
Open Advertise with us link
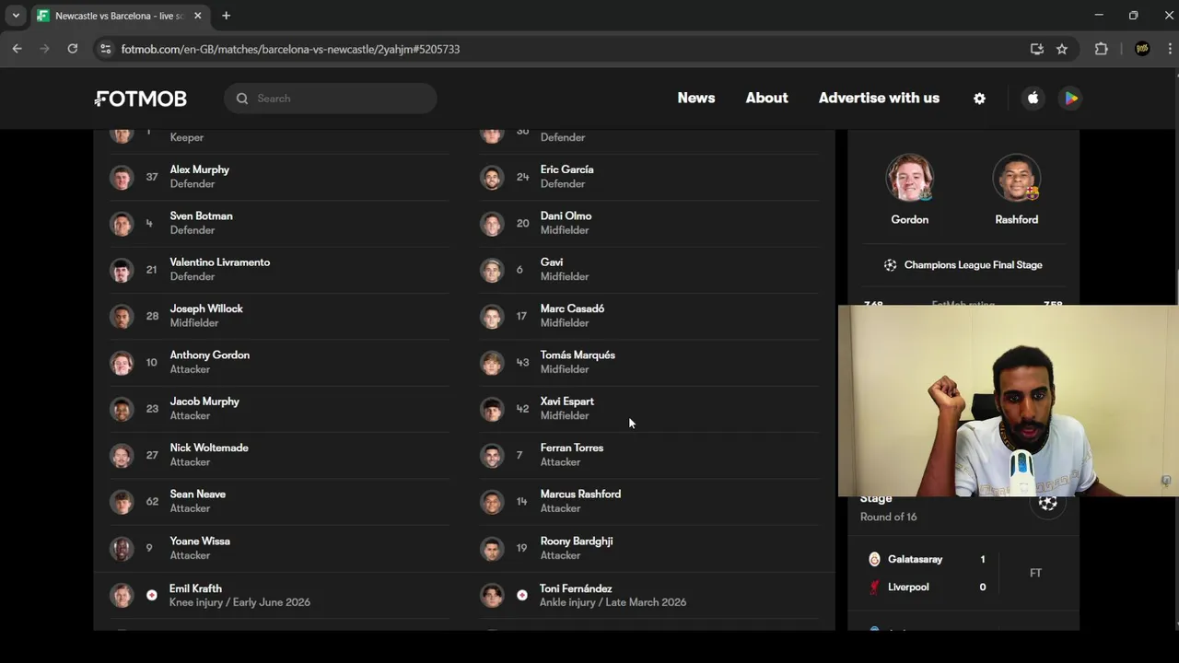tap(879, 98)
